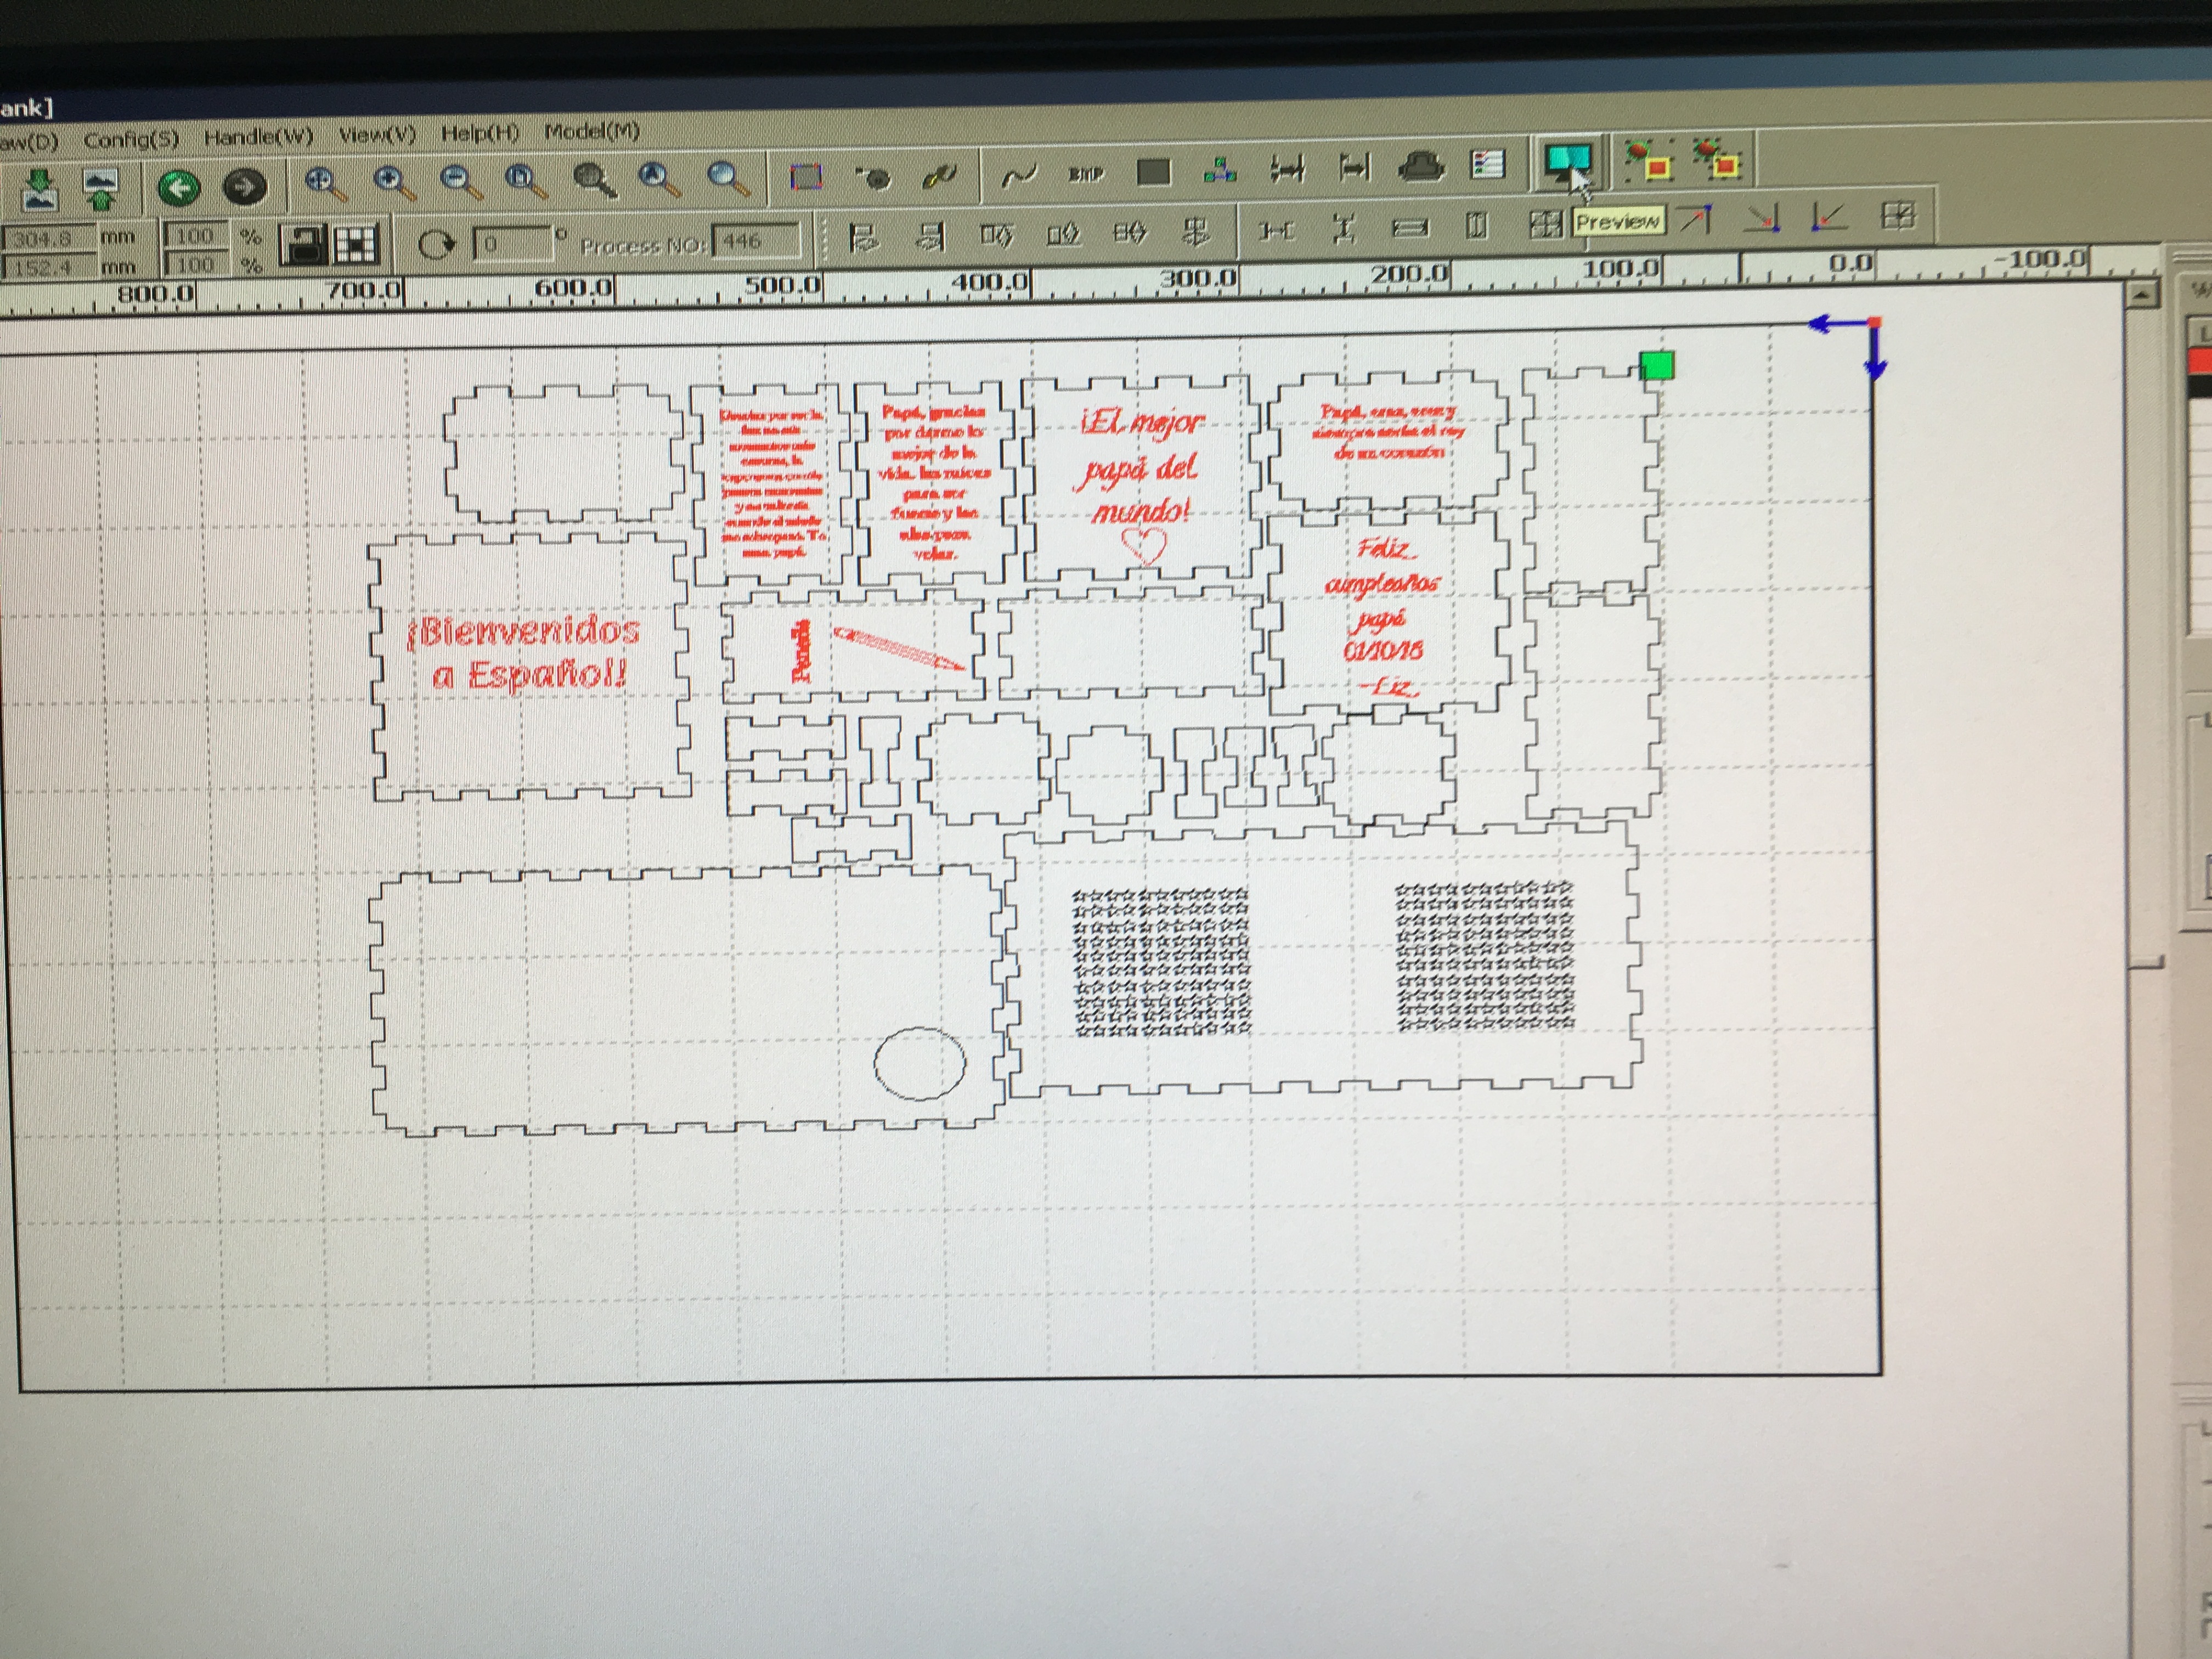The image size is (2212, 1659).
Task: Open the Config(S) menu
Action: (131, 139)
